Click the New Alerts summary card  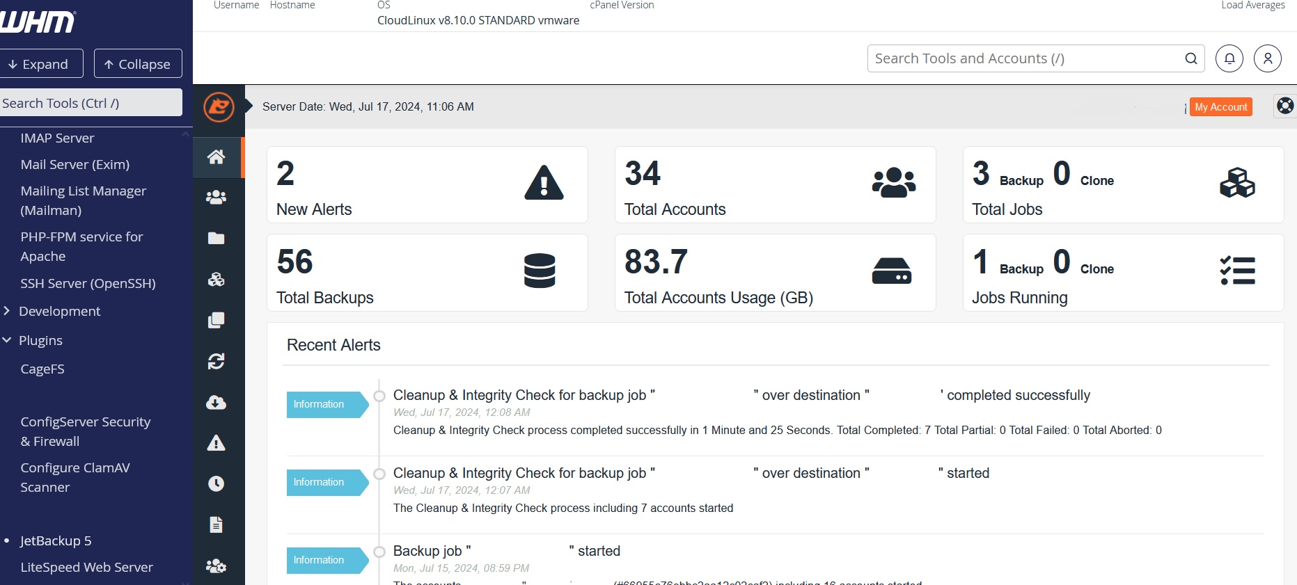pyautogui.click(x=427, y=185)
